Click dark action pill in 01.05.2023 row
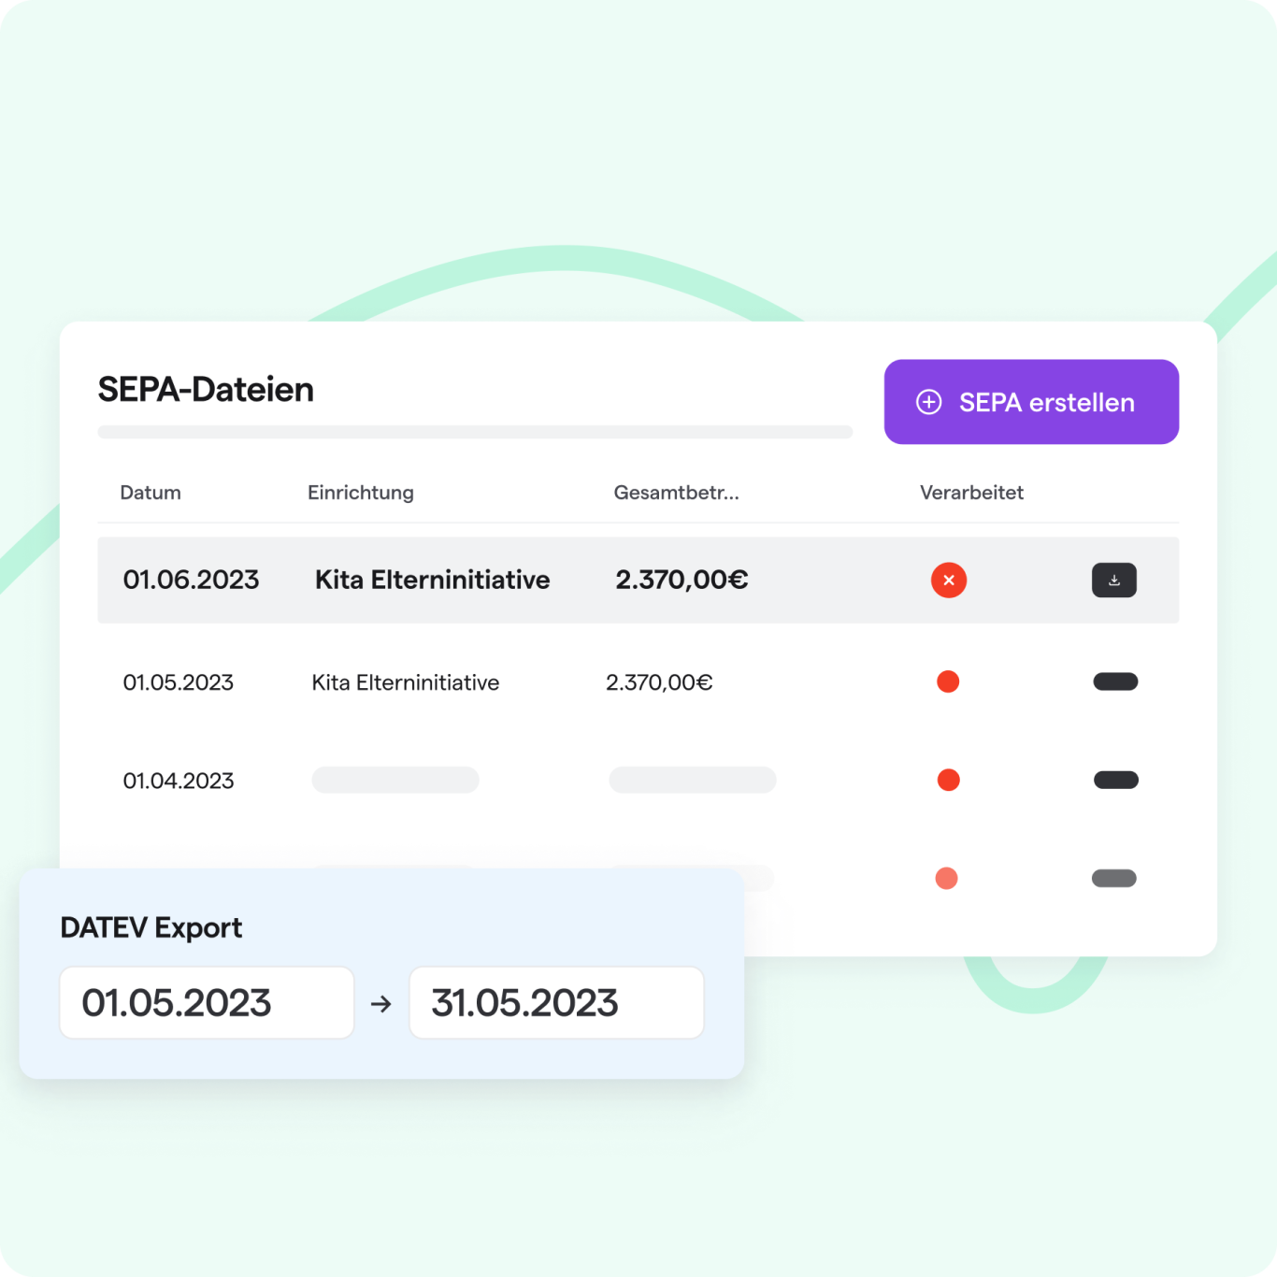The height and width of the screenshot is (1277, 1277). coord(1115,682)
